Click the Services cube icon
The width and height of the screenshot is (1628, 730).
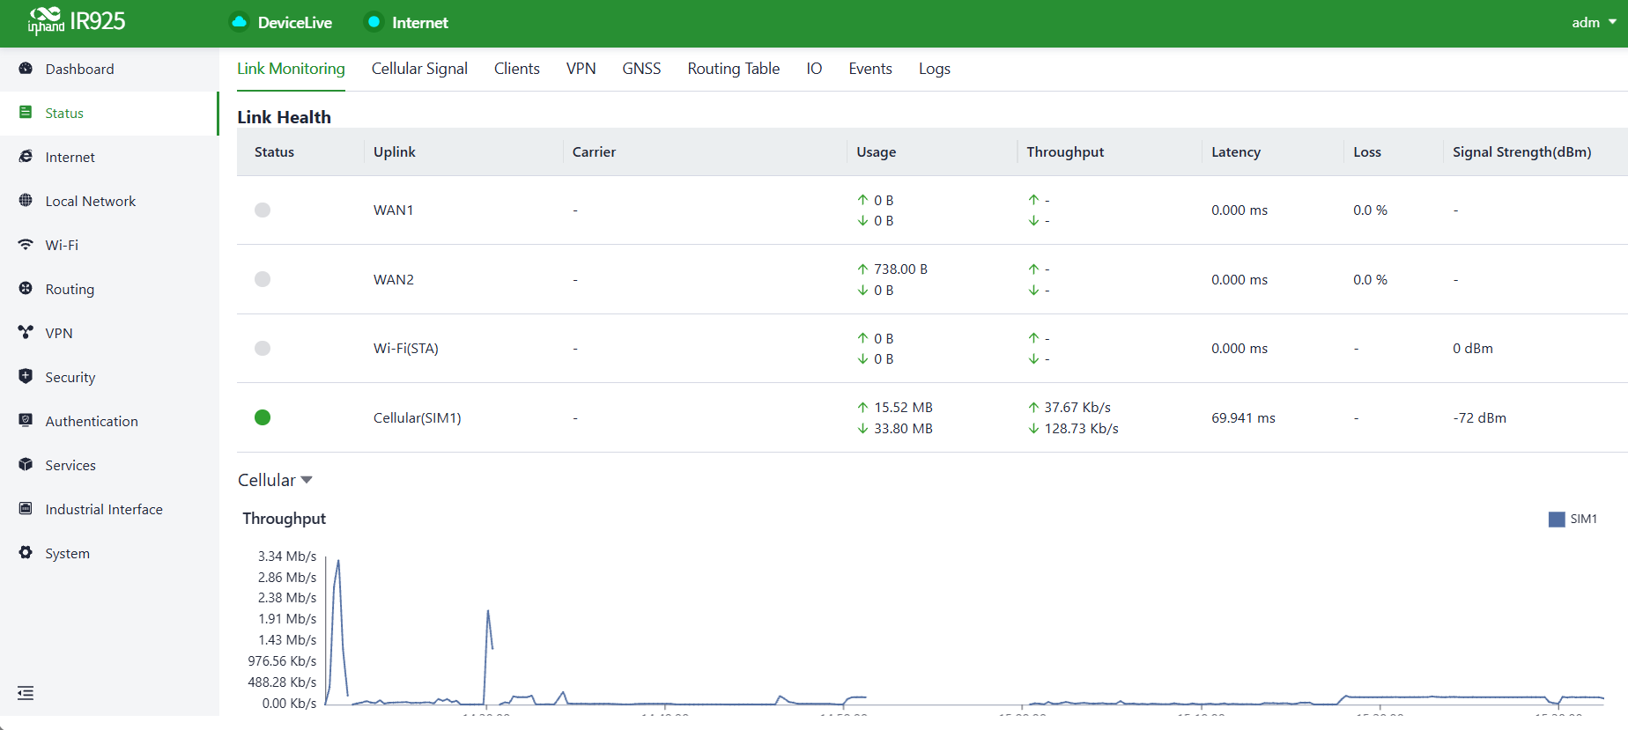pyautogui.click(x=26, y=465)
